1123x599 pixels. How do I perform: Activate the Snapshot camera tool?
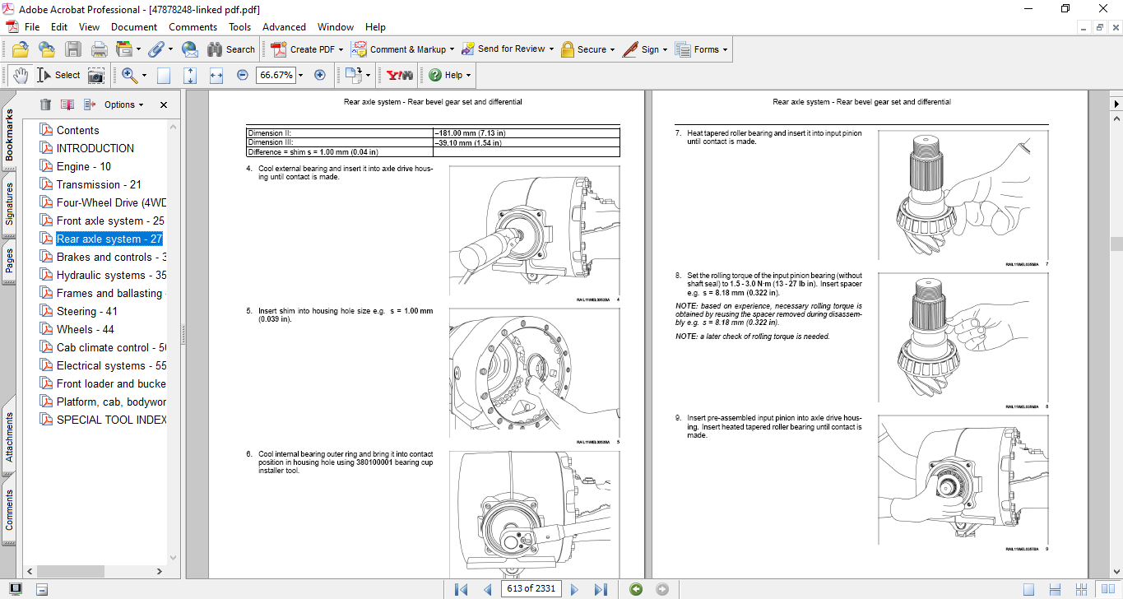[96, 75]
